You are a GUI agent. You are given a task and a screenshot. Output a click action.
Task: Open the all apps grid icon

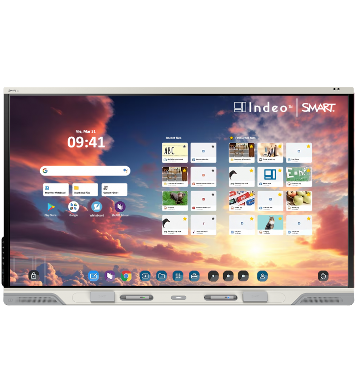click(178, 276)
